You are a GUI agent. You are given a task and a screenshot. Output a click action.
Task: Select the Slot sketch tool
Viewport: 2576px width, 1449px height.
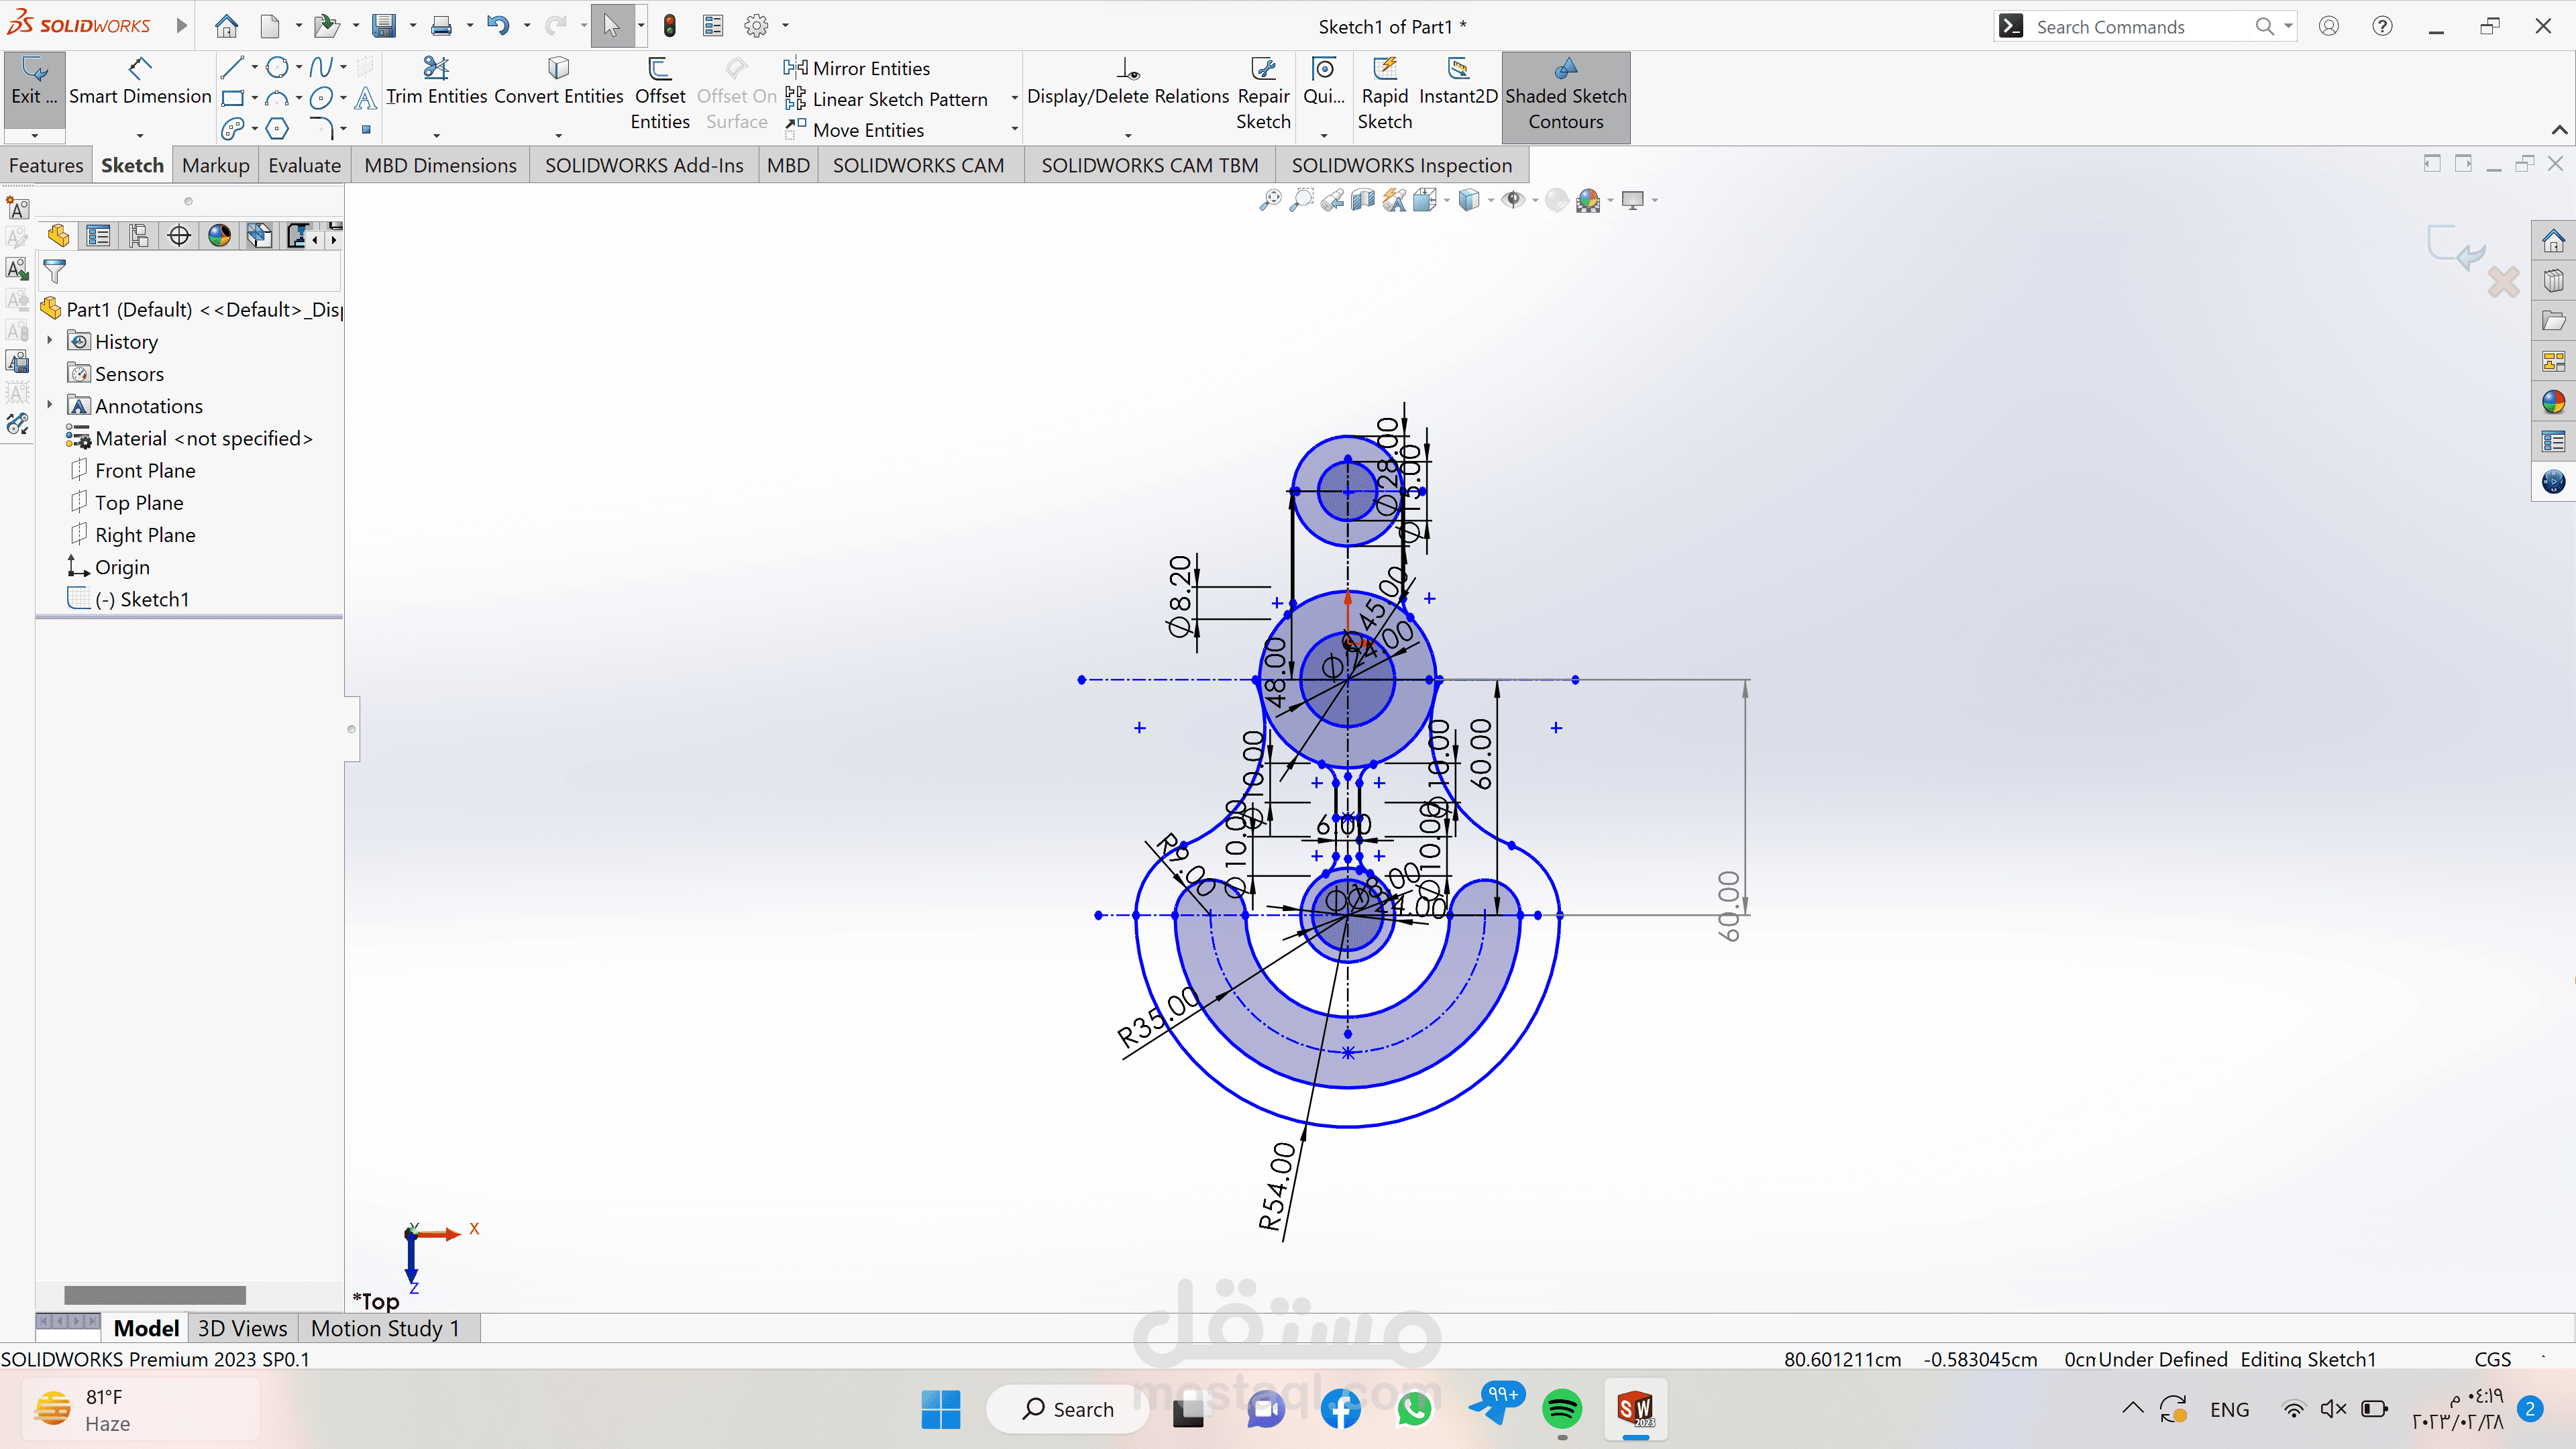[232, 129]
